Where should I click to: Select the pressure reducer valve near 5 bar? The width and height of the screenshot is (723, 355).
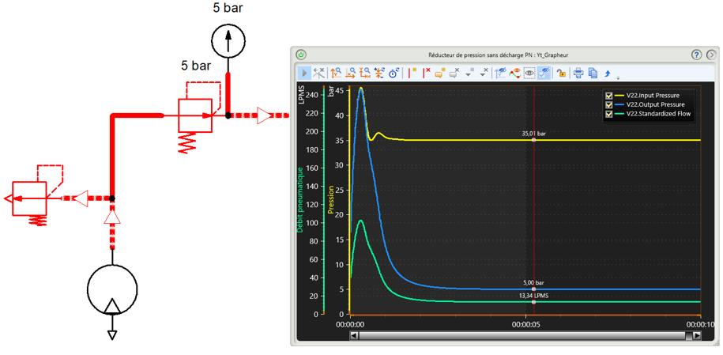coord(194,115)
